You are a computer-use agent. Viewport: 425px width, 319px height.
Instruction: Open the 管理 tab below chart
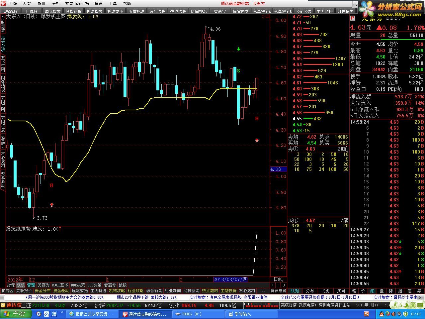point(31,285)
